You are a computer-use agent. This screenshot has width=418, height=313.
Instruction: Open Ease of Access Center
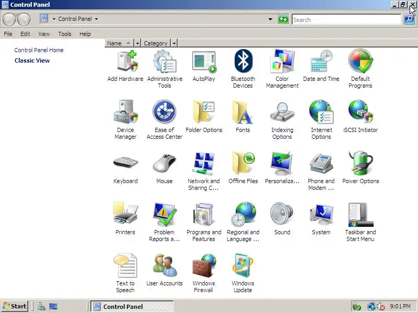pyautogui.click(x=165, y=120)
